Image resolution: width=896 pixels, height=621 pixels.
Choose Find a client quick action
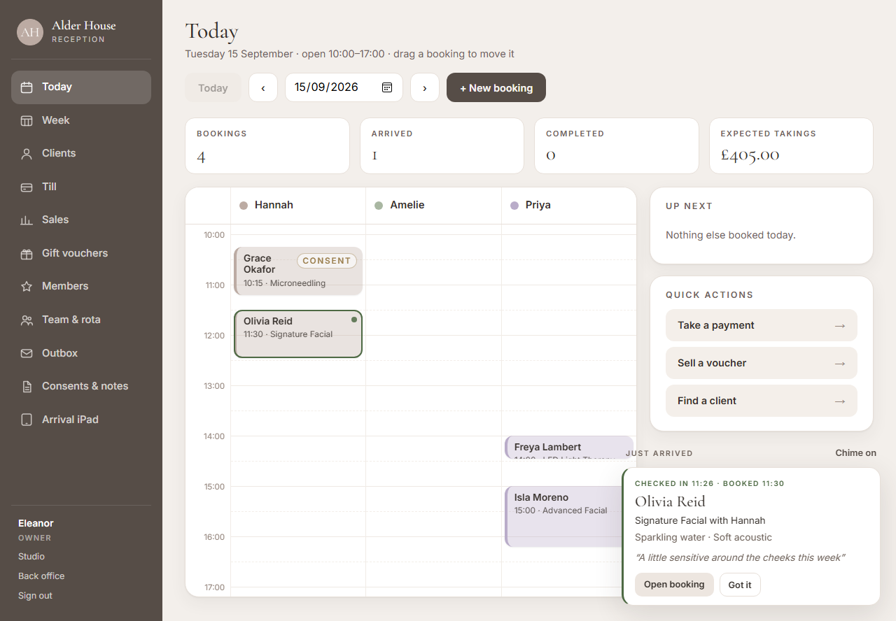(762, 401)
